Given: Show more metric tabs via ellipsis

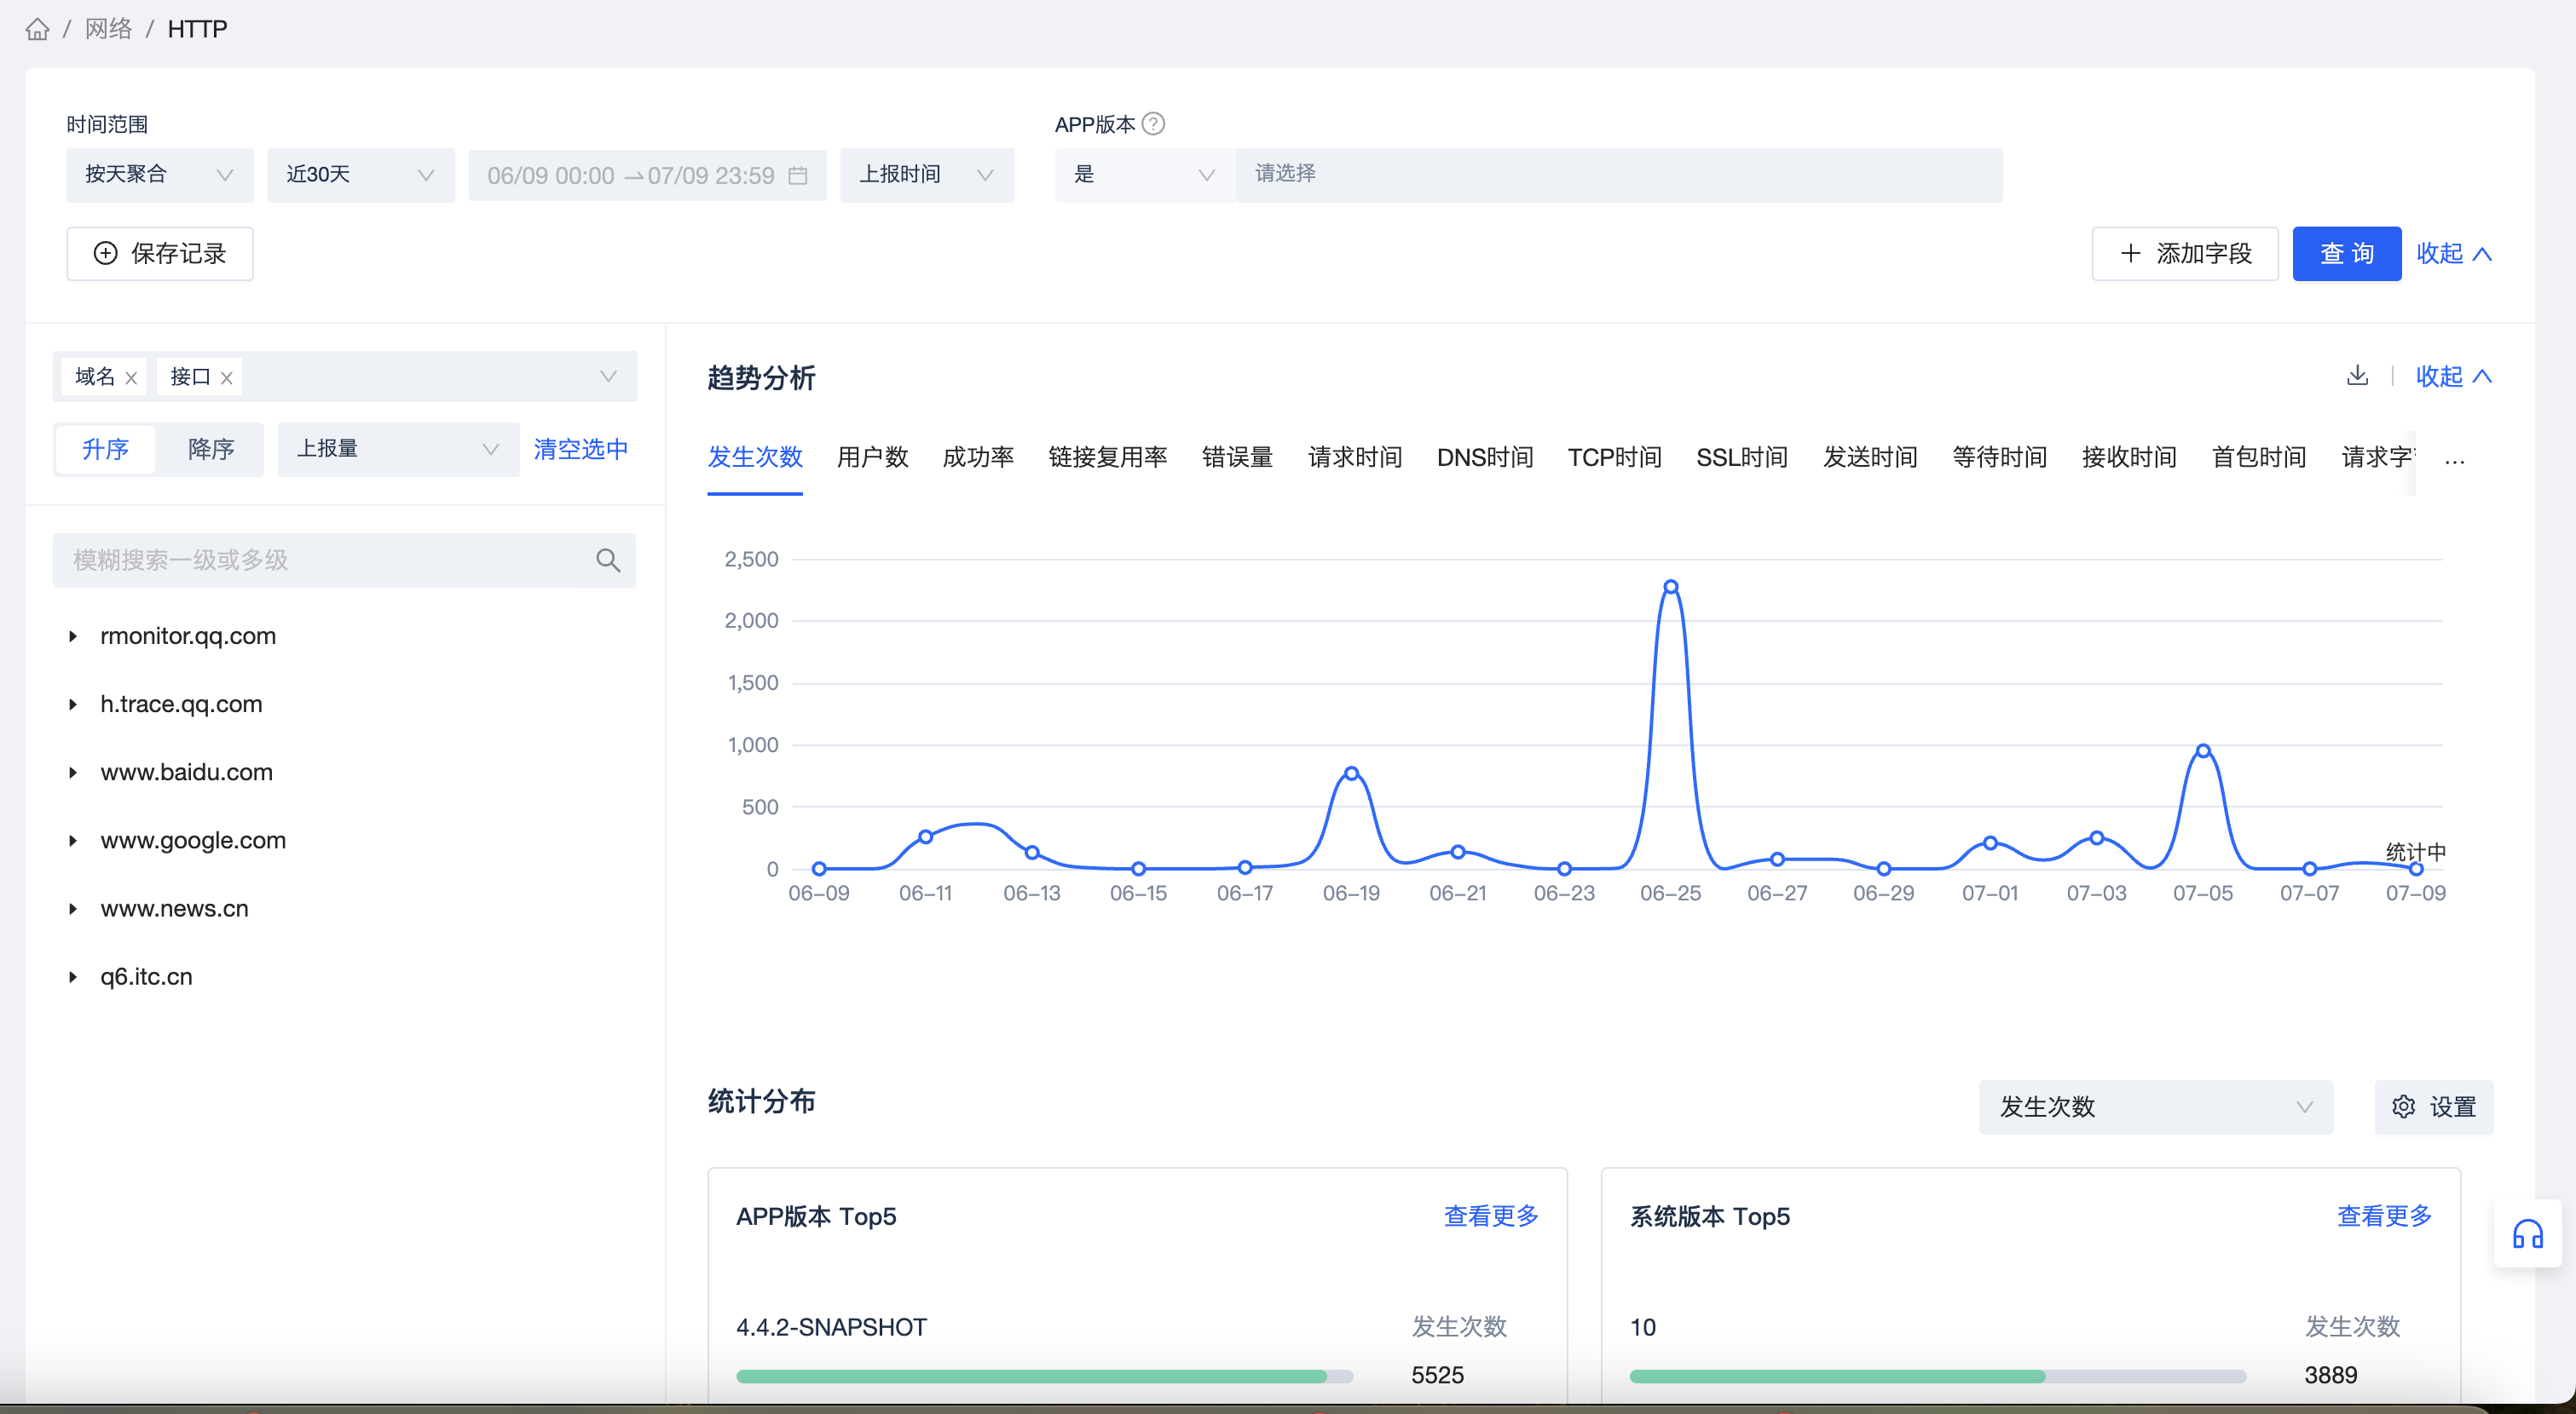Looking at the screenshot, I should click(2454, 460).
